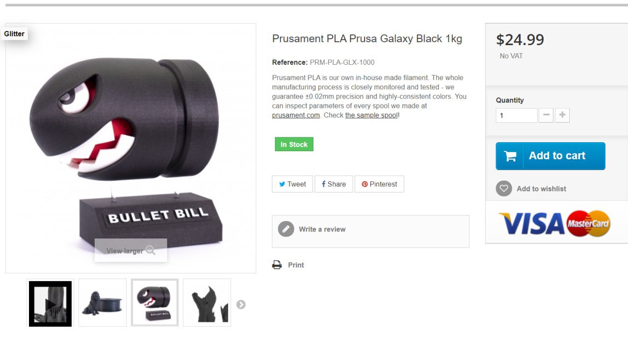Show next thumbnails with the arrow
The image size is (628, 342).
tap(241, 305)
